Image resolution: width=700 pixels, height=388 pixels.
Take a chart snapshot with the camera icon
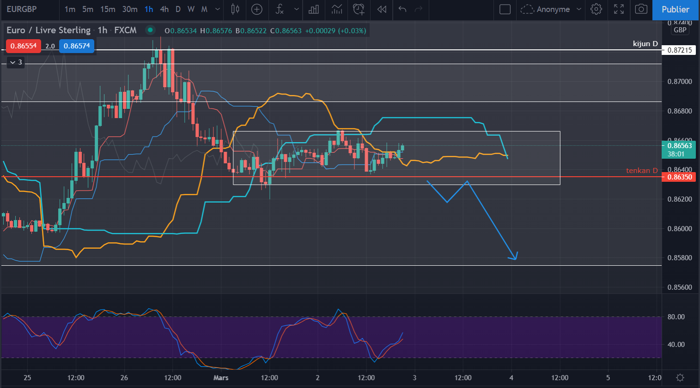tap(641, 9)
